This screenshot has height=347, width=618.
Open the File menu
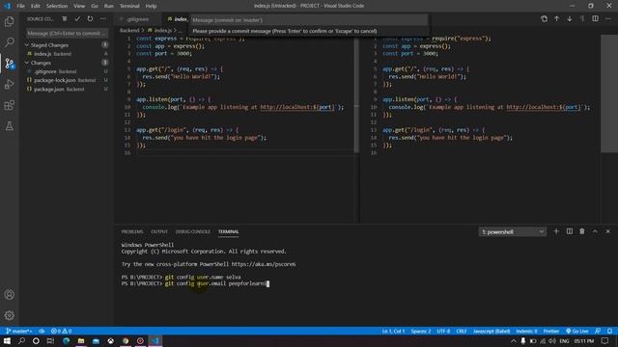(x=21, y=6)
